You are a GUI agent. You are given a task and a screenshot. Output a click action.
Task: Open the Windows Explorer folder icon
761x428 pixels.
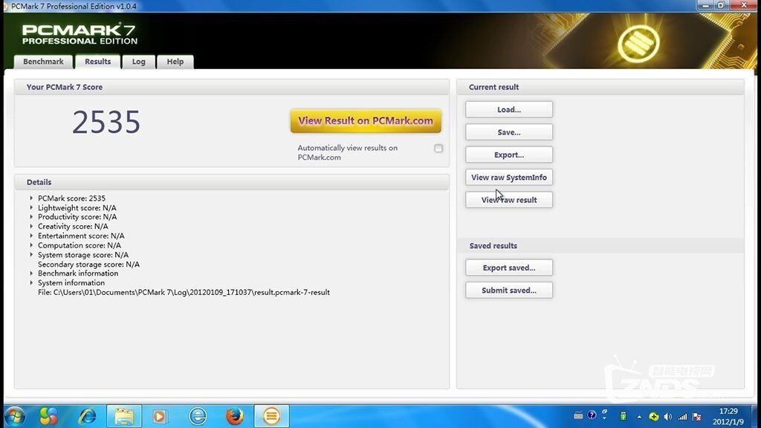pos(124,416)
